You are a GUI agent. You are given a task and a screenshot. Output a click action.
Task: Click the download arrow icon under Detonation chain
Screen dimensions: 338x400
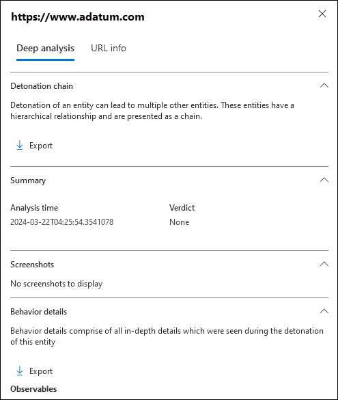coord(20,145)
